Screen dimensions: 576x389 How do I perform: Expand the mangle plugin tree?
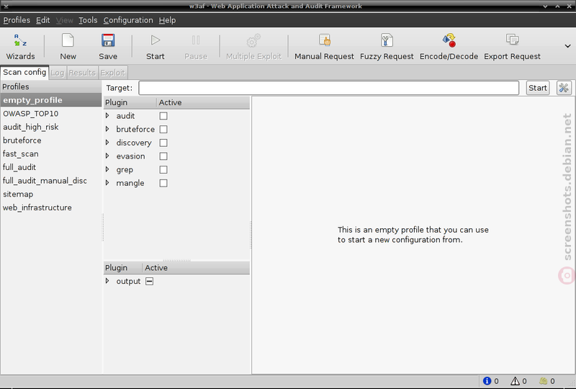107,183
